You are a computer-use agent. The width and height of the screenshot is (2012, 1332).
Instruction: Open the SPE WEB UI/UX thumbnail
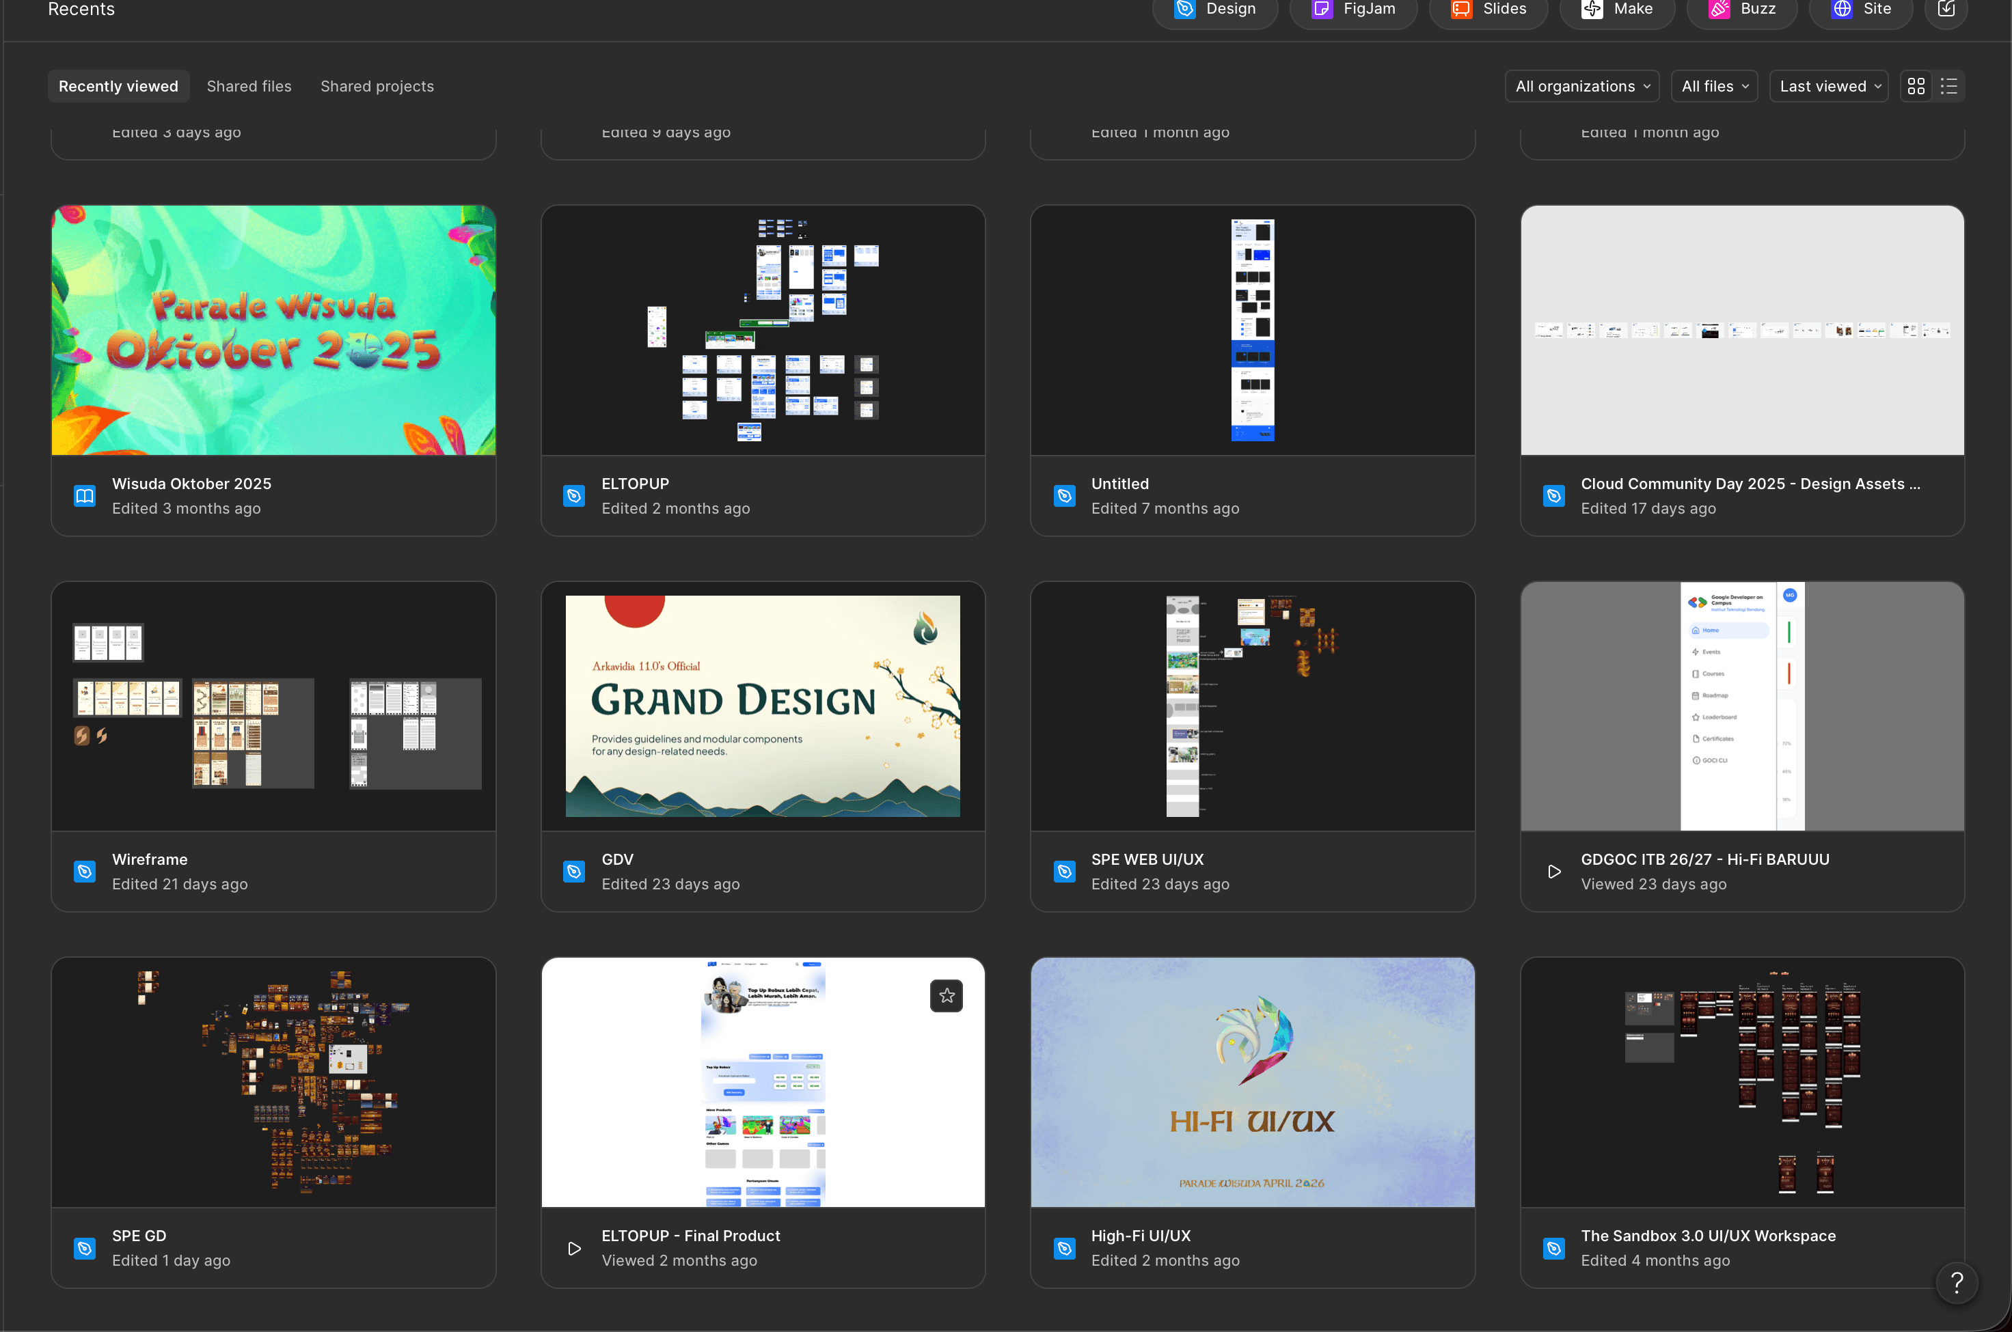tap(1253, 706)
